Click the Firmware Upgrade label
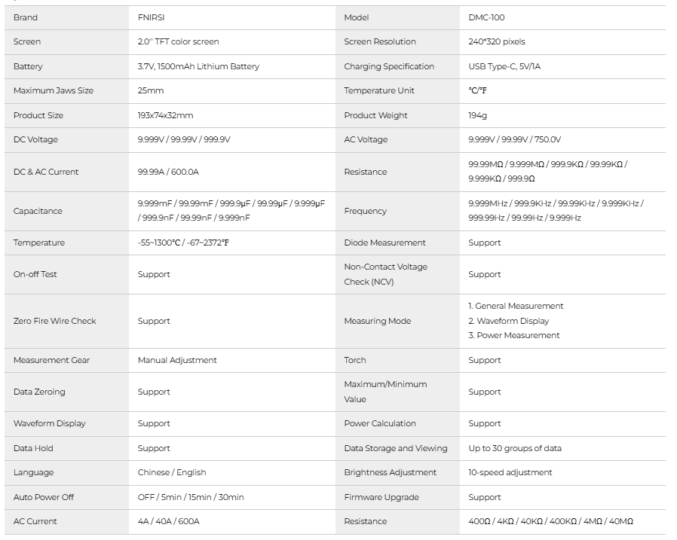The width and height of the screenshot is (677, 540). (381, 497)
